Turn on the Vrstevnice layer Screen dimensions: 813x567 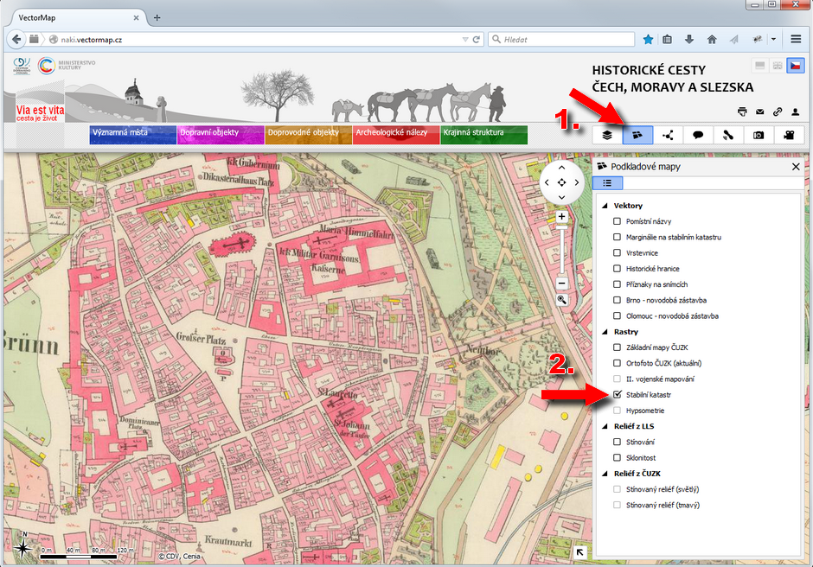coord(617,253)
